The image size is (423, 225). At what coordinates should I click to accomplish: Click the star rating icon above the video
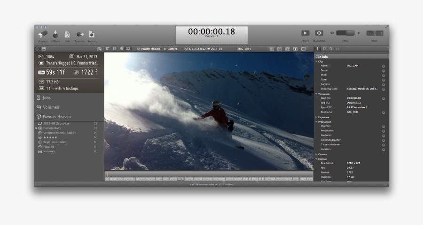click(x=296, y=49)
